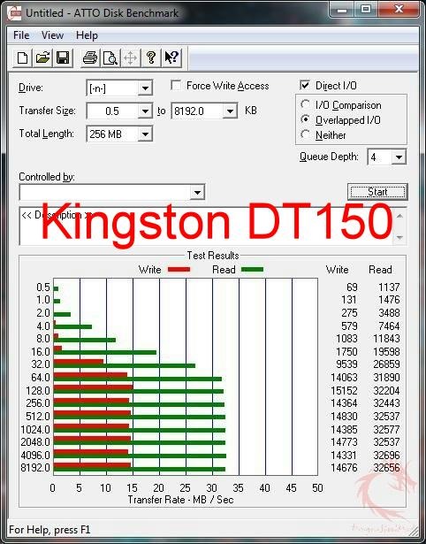The image size is (426, 544).
Task: Click the ATTO app icon in title bar
Action: [x=14, y=13]
